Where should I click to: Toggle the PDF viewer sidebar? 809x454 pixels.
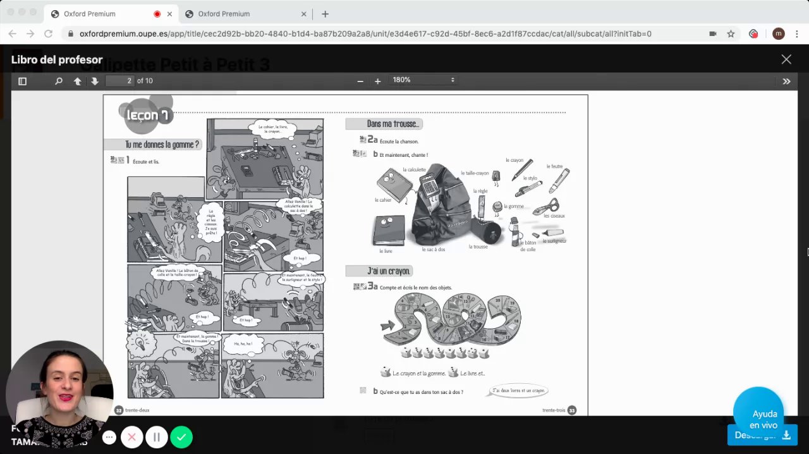tap(22, 81)
